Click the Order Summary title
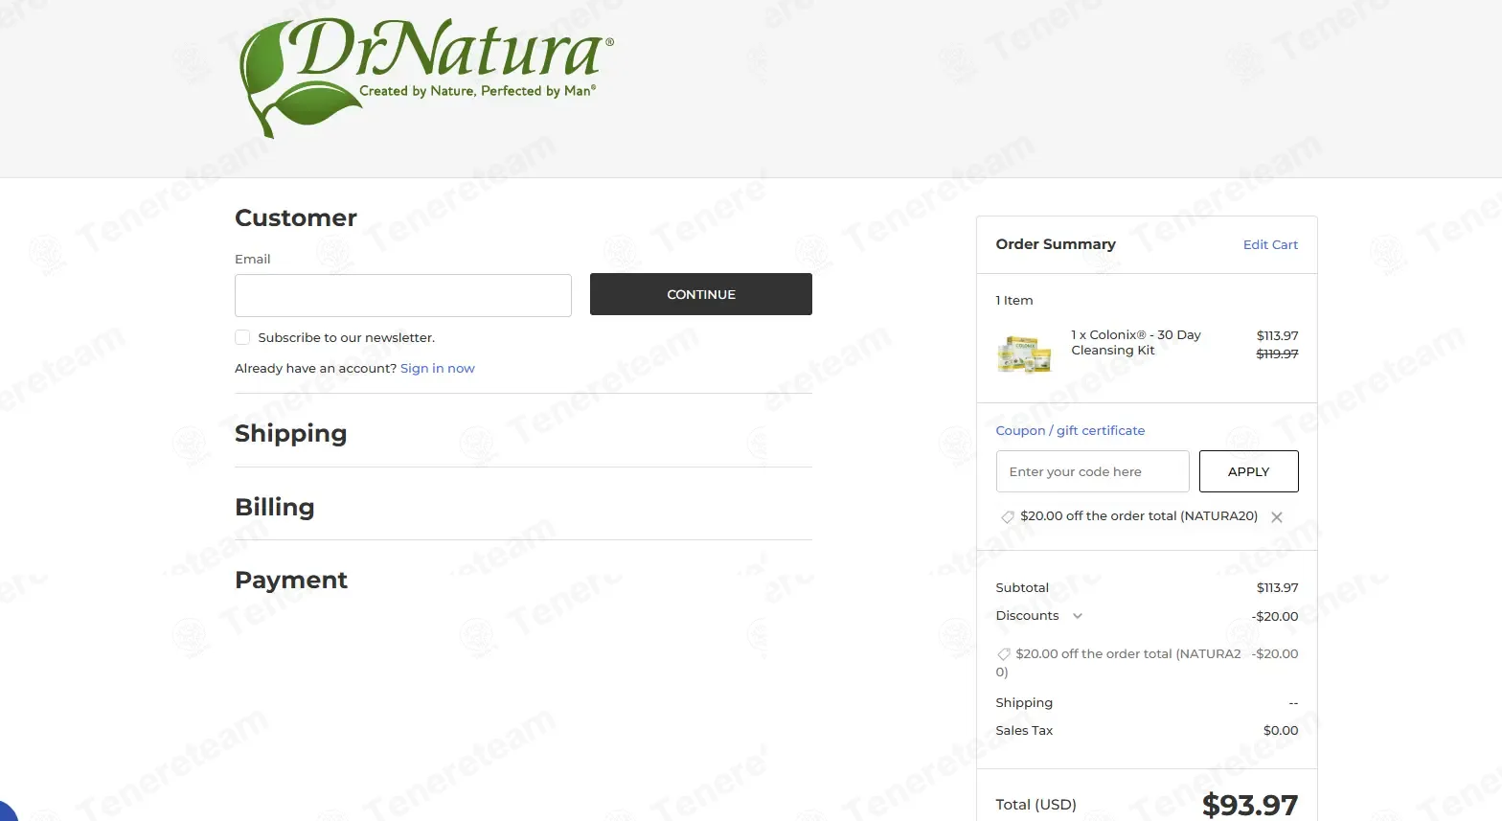The width and height of the screenshot is (1502, 821). click(1056, 244)
